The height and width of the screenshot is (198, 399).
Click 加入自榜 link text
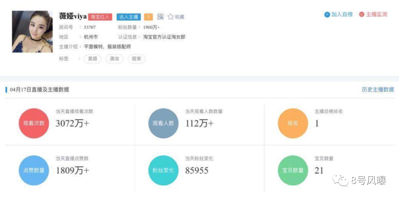342,15
